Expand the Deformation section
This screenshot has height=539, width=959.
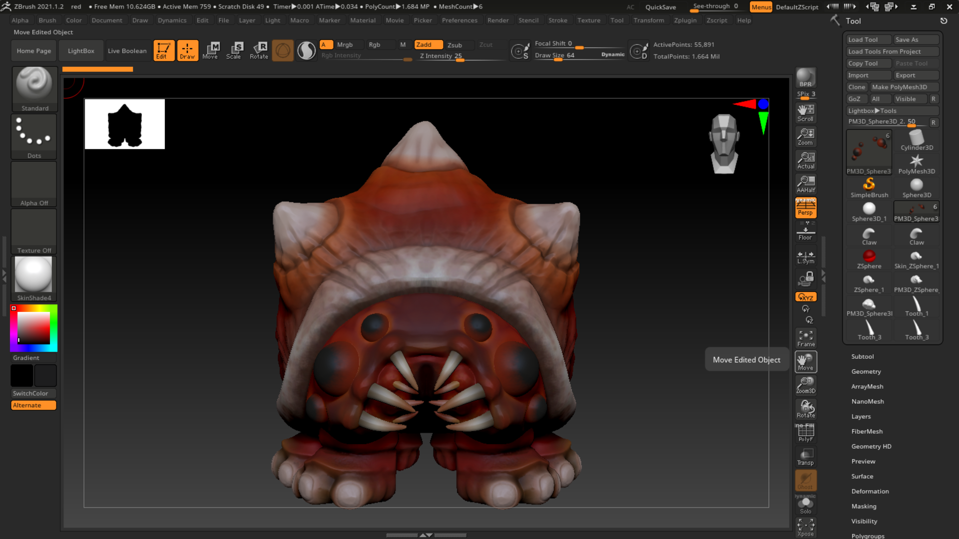click(870, 491)
